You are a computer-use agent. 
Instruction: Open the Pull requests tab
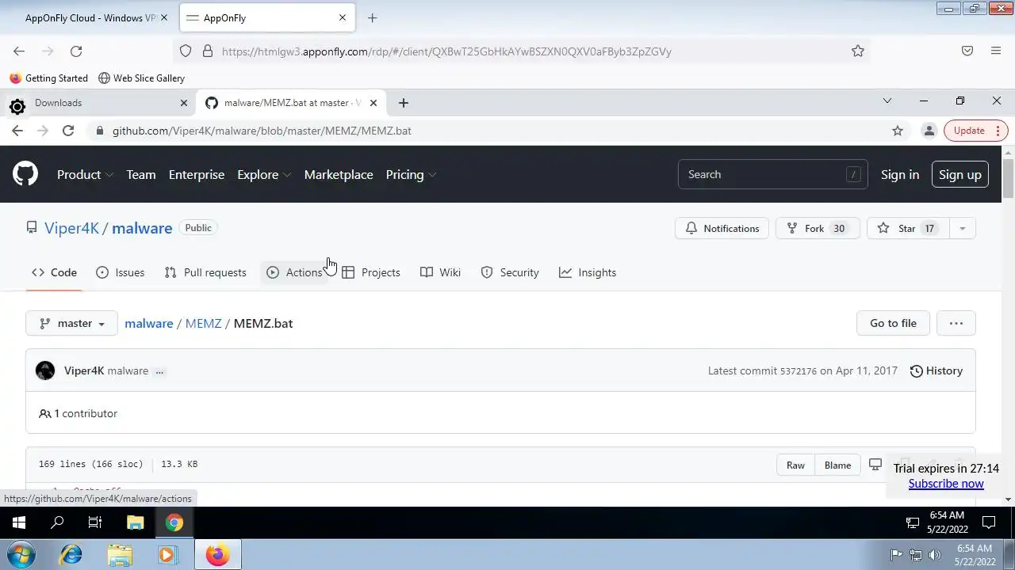(x=205, y=272)
